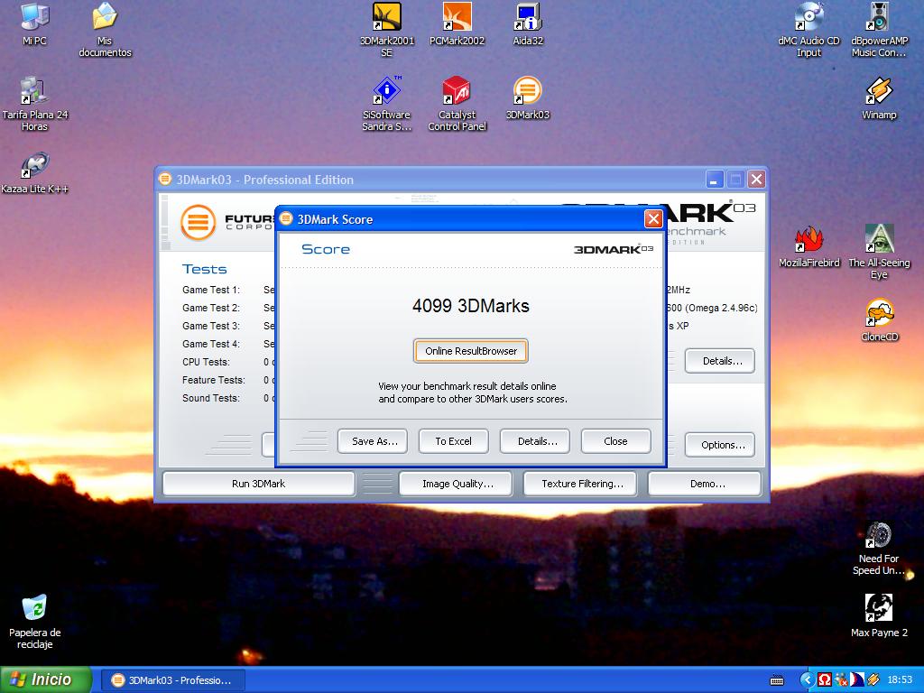Select the Catalyst Control Panel shortcut
The image size is (924, 693).
[x=457, y=104]
